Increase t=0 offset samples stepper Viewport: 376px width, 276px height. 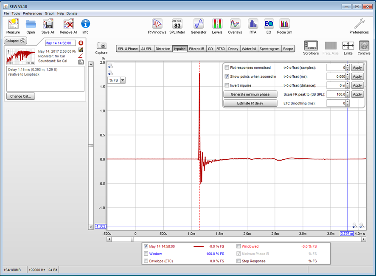click(348, 66)
